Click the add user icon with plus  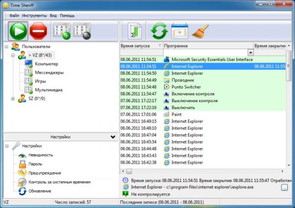click(x=62, y=31)
